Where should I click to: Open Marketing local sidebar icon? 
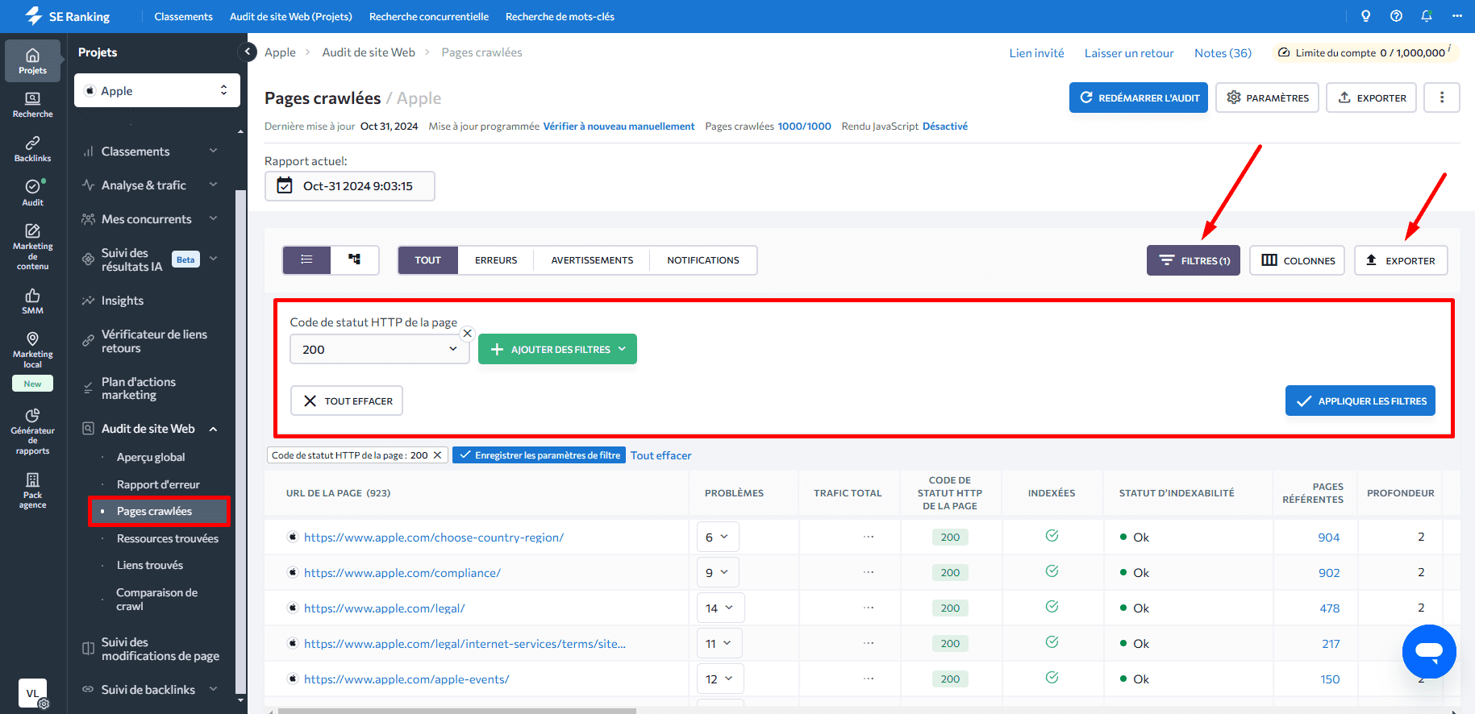[32, 350]
